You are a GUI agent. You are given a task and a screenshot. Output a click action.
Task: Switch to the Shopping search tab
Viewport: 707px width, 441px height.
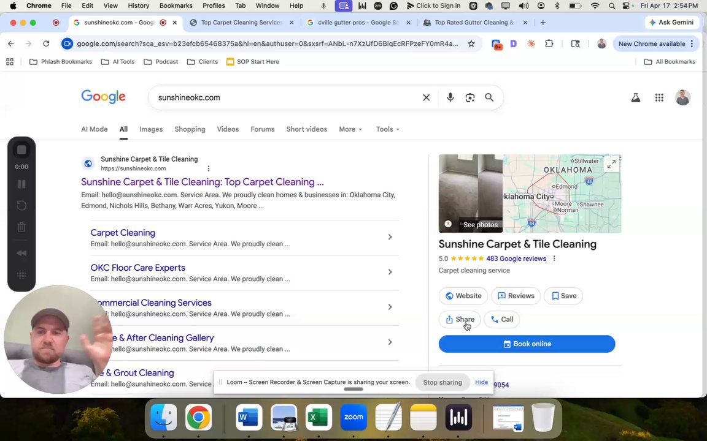190,129
